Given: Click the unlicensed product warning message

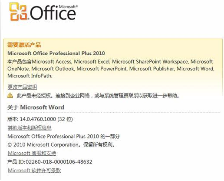Looking at the screenshot, I should 98,96.
